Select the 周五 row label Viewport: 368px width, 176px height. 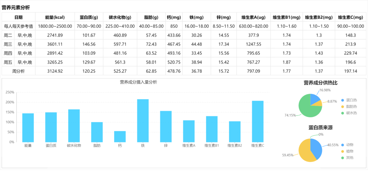click(8, 62)
